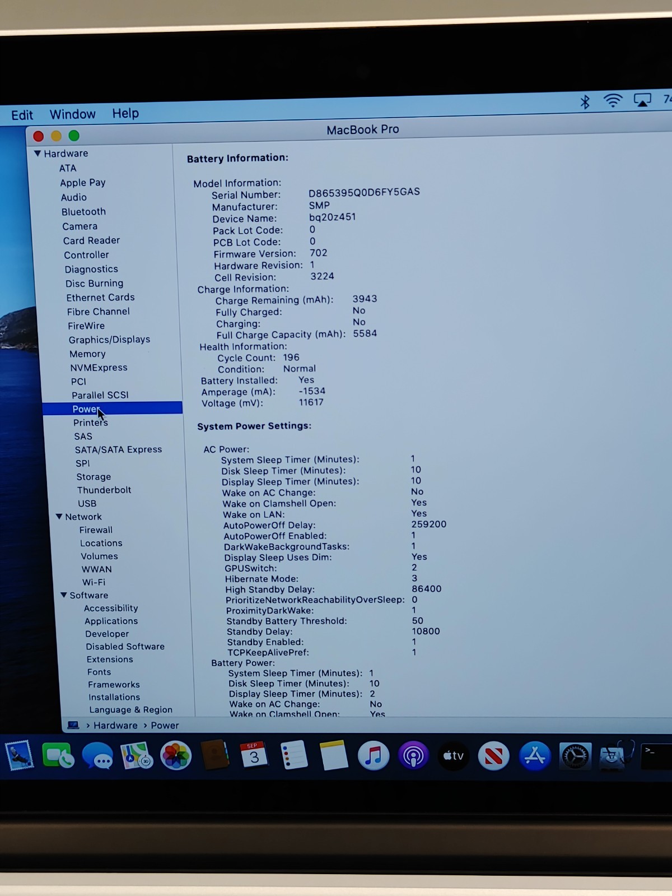
Task: Select Controller in the sidebar
Action: (x=86, y=255)
